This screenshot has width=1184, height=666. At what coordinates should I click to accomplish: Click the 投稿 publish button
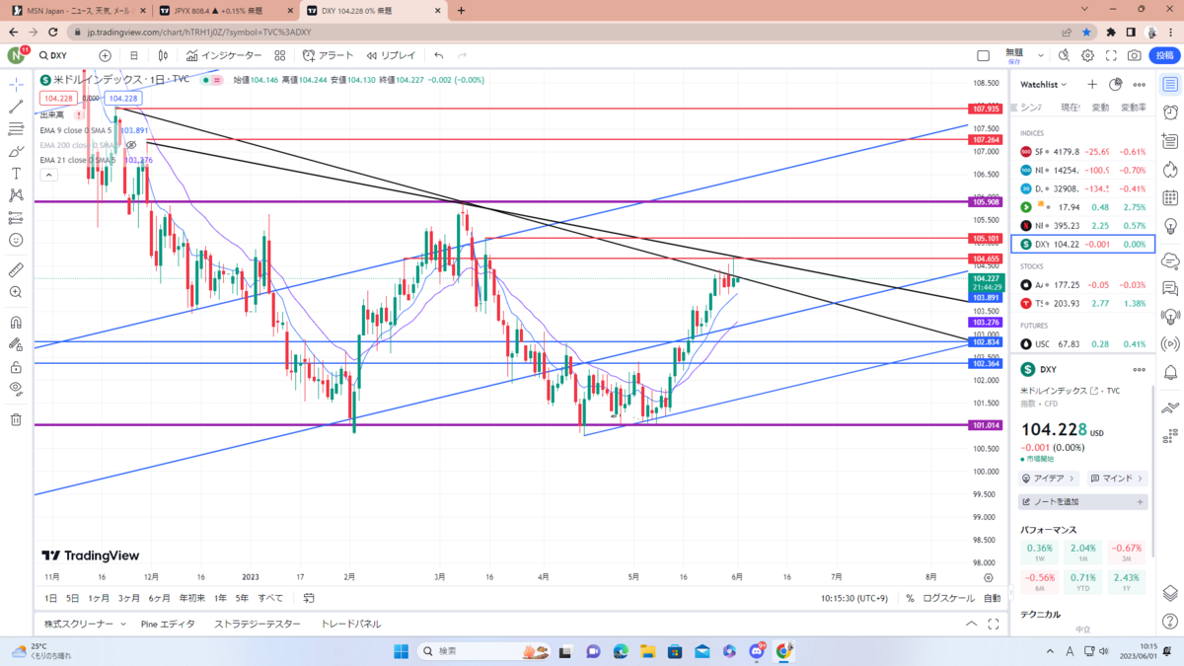tap(1165, 56)
